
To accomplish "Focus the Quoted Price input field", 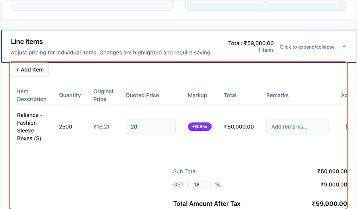I will 151,127.
